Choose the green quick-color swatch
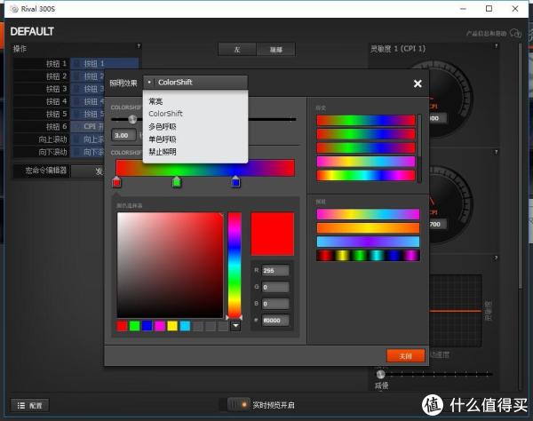 (134, 326)
